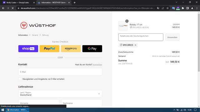The width and height of the screenshot is (200, 112).
Task: Click the Anmelden login link
Action: click(x=97, y=65)
